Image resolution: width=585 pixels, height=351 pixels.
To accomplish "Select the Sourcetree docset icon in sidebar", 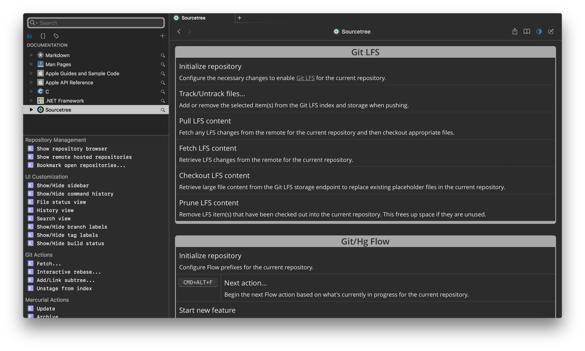I will [x=40, y=109].
